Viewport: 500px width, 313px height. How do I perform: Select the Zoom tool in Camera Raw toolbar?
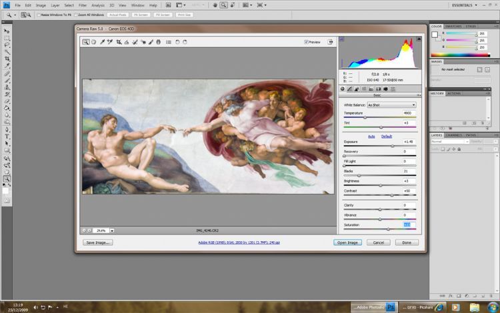(86, 42)
